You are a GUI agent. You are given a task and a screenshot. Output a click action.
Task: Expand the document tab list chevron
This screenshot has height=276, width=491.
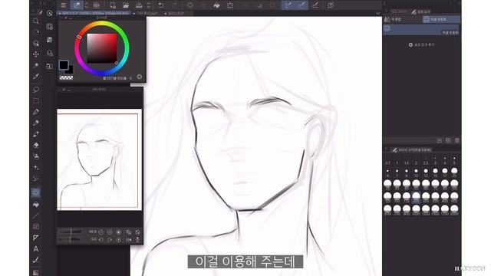point(377,14)
